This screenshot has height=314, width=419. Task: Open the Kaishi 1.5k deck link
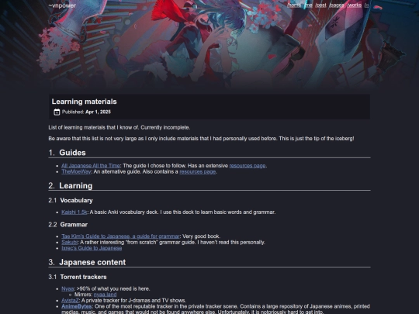(74, 212)
